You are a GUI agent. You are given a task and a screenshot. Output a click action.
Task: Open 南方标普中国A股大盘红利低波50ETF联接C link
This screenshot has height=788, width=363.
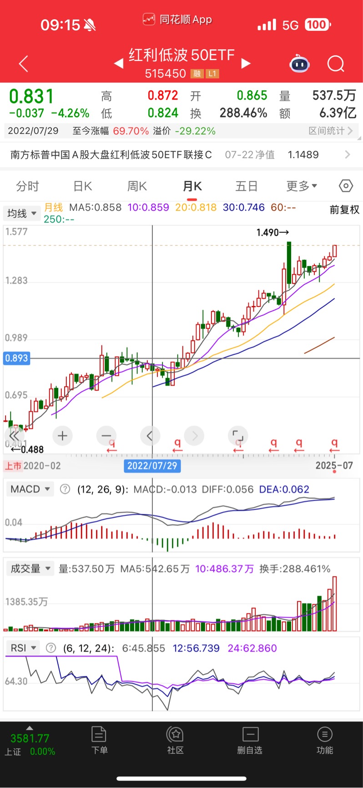tap(111, 155)
